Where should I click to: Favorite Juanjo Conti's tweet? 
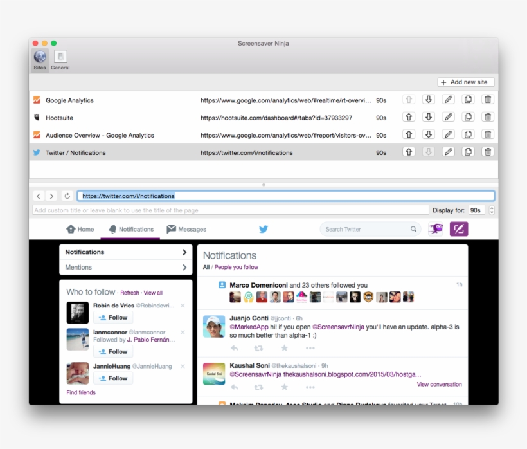pos(284,348)
